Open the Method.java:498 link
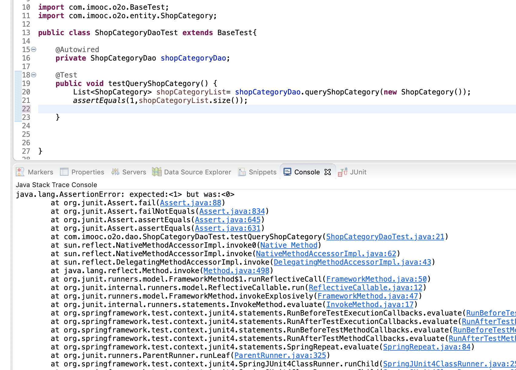 [236, 271]
